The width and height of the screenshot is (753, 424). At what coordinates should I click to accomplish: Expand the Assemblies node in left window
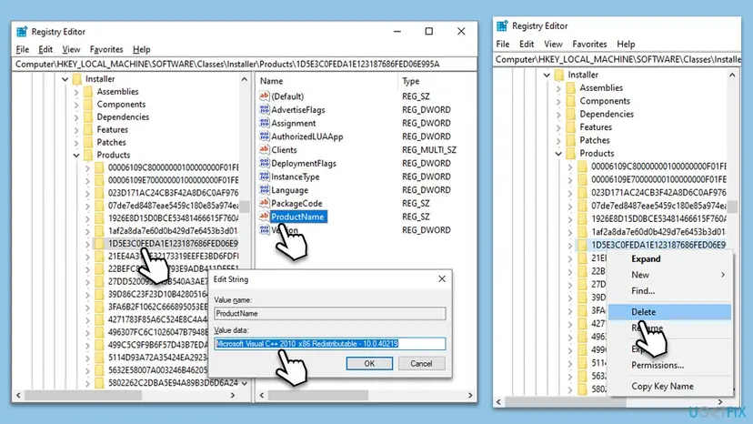point(76,92)
